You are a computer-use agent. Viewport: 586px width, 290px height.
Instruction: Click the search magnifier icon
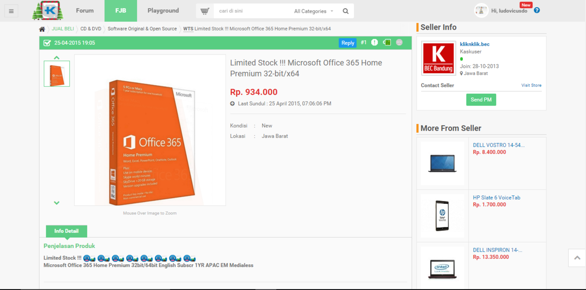346,11
